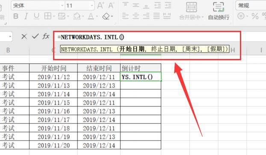The height and width of the screenshot is (155, 266).
Task: Apply currency format yen icon
Action: 241,16
